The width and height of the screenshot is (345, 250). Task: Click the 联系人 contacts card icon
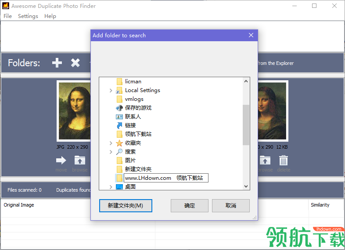tap(119, 117)
